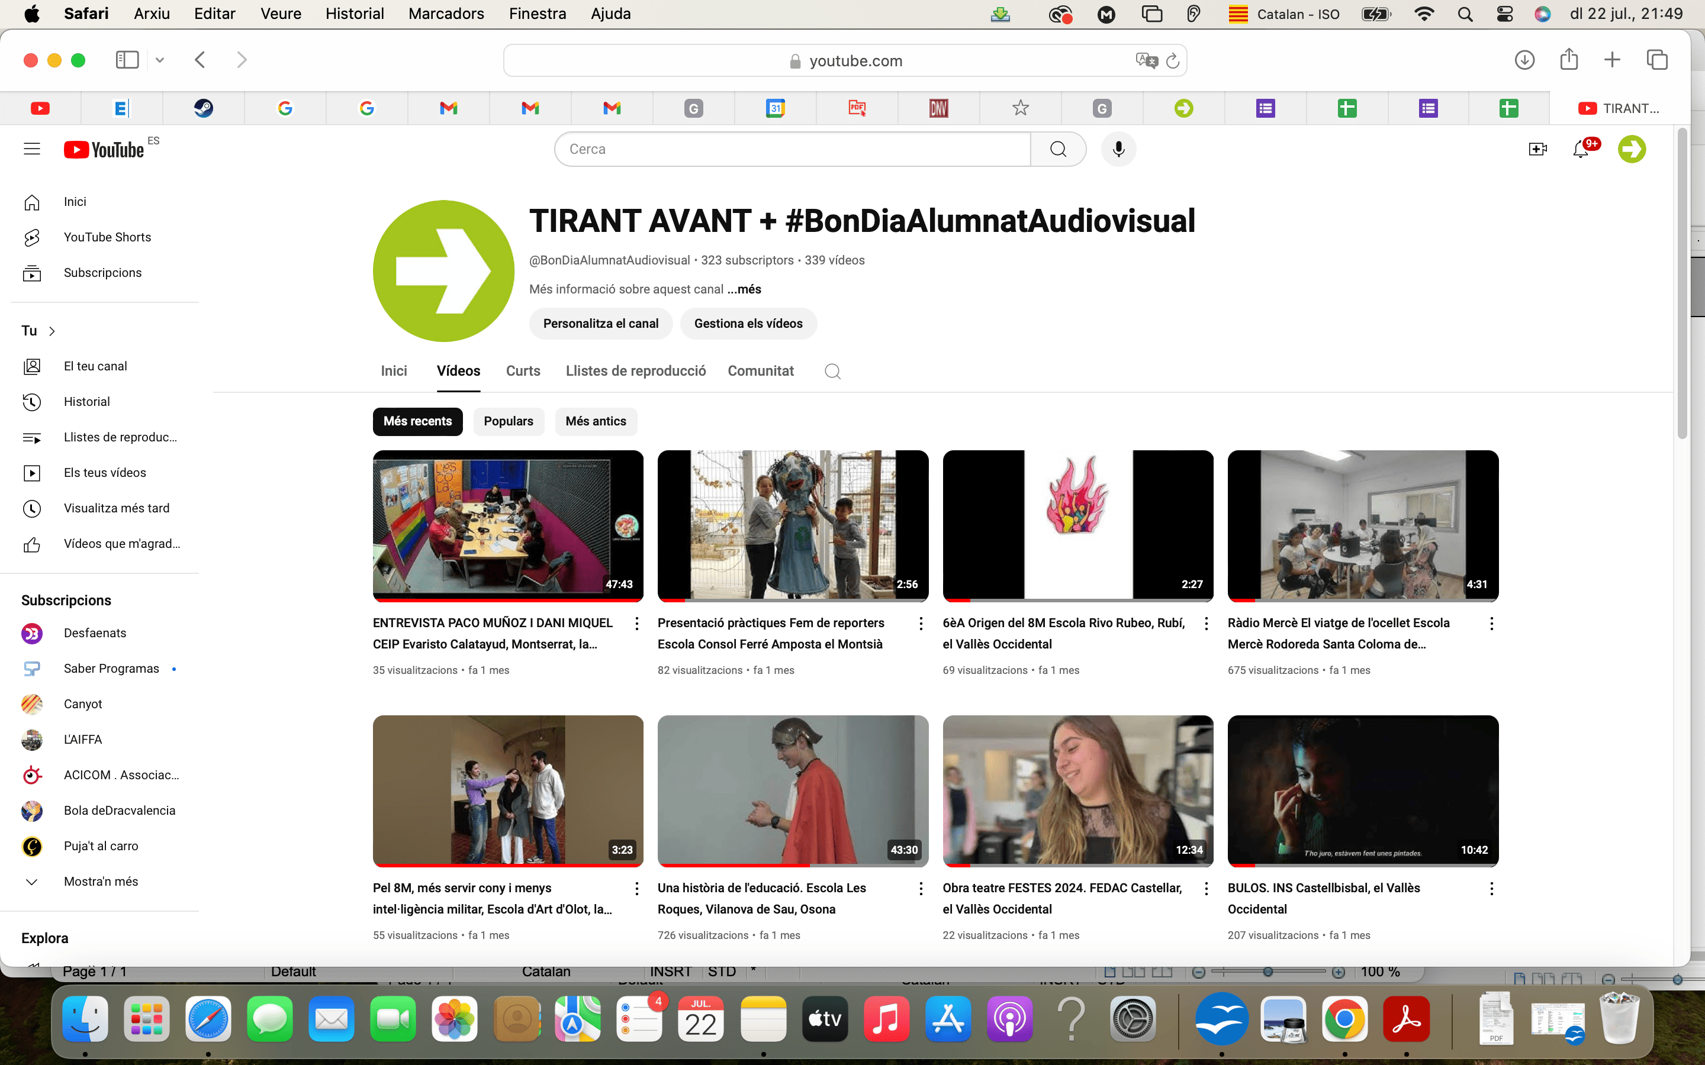Expand channel description ...més
This screenshot has width=1705, height=1065.
[x=744, y=289]
